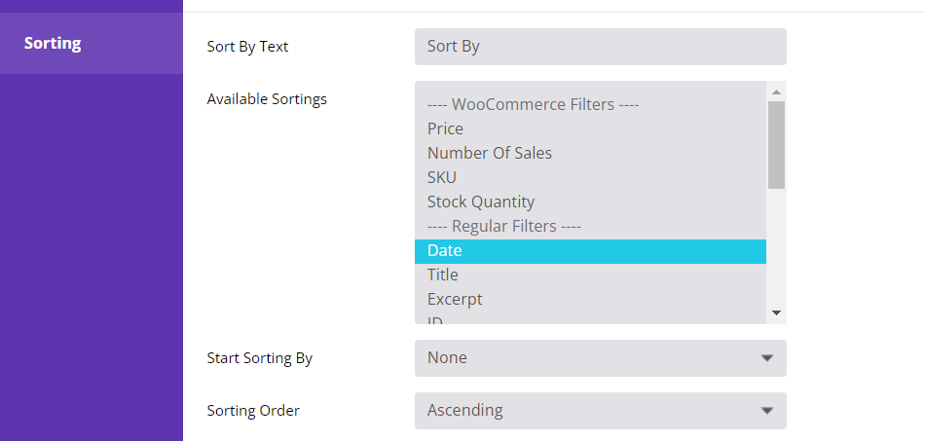Click the Regular Filters group header
Image resolution: width=925 pixels, height=441 pixels.
click(503, 226)
